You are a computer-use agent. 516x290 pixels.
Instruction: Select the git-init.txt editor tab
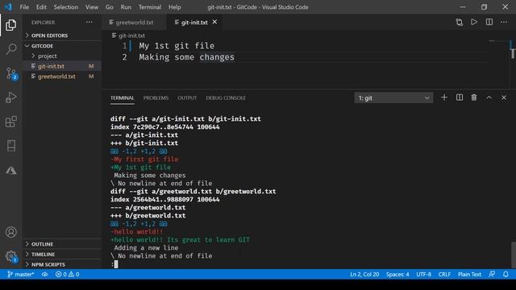click(x=194, y=23)
